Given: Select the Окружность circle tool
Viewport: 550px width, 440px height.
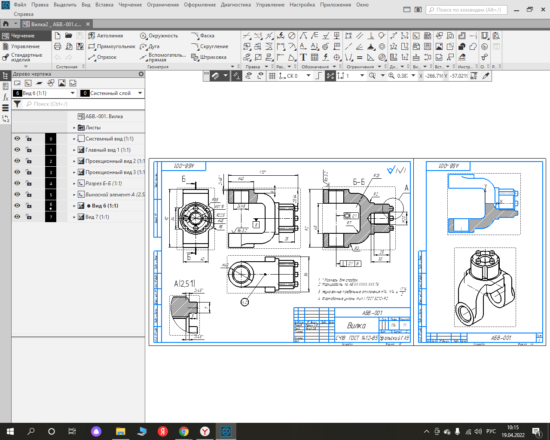Looking at the screenshot, I should tap(159, 36).
